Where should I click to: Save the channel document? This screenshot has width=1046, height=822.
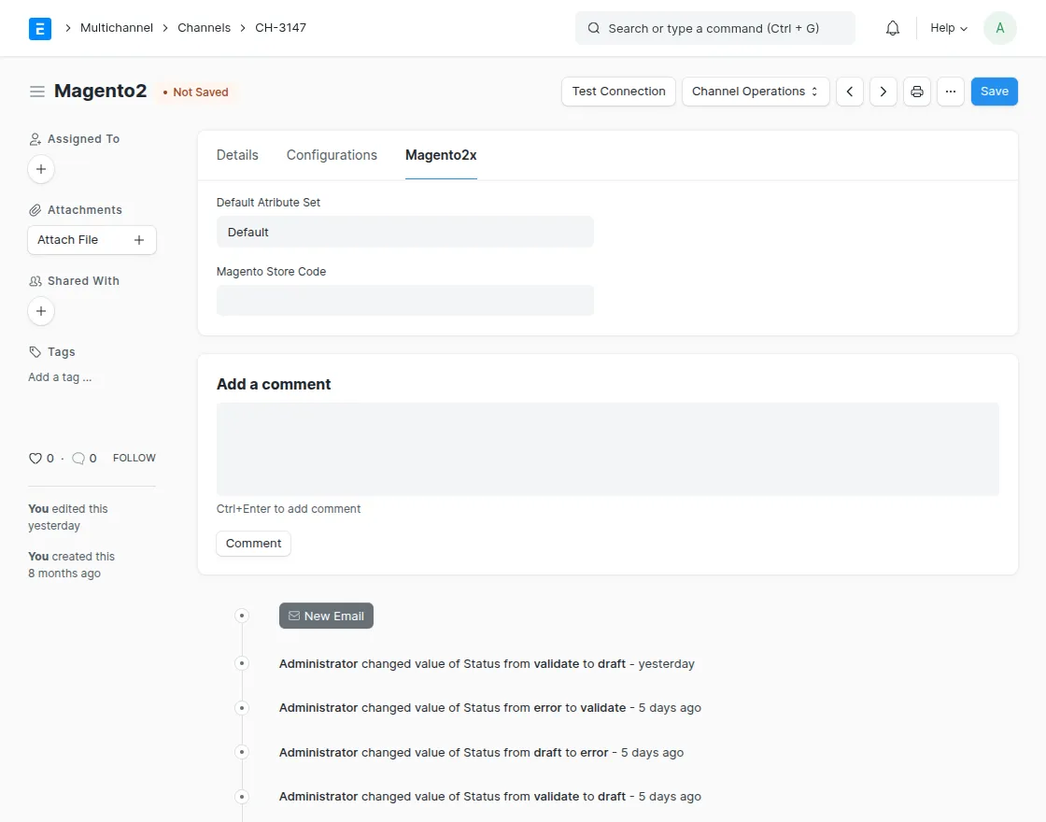[994, 92]
